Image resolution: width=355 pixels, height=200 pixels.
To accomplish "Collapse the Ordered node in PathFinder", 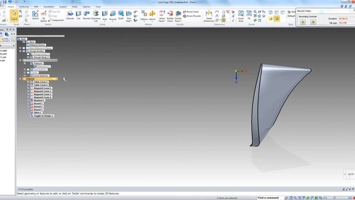I will tap(21, 79).
